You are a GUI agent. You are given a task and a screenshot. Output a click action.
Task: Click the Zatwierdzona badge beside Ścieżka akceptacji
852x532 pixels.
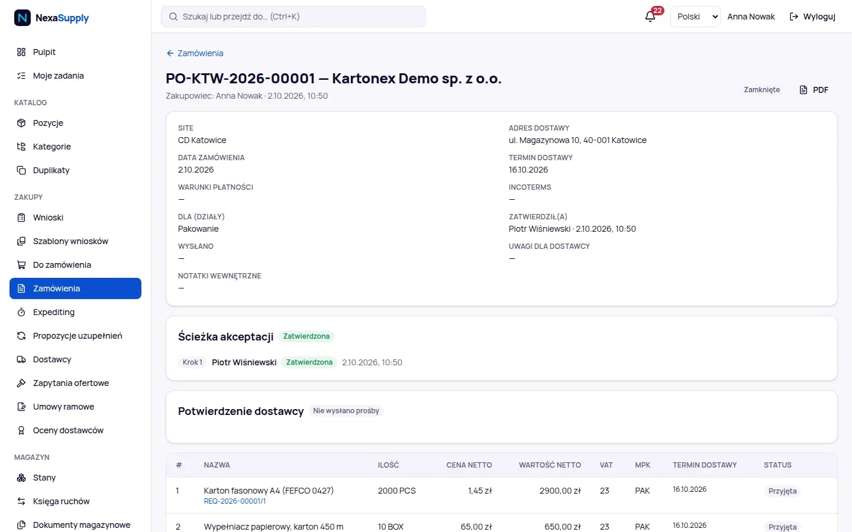[306, 336]
